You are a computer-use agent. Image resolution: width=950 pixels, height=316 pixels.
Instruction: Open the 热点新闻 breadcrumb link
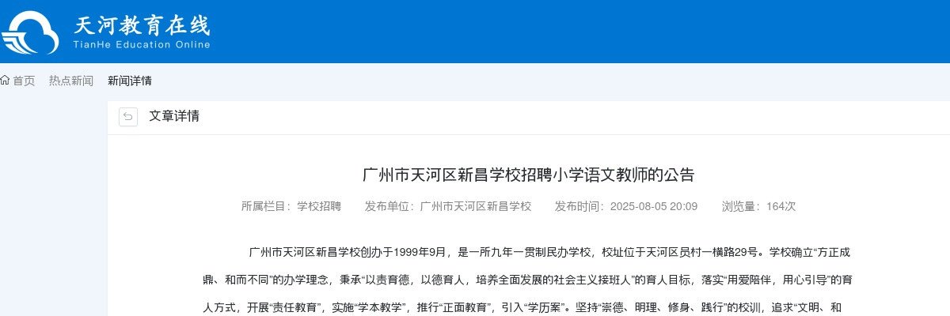coord(71,81)
